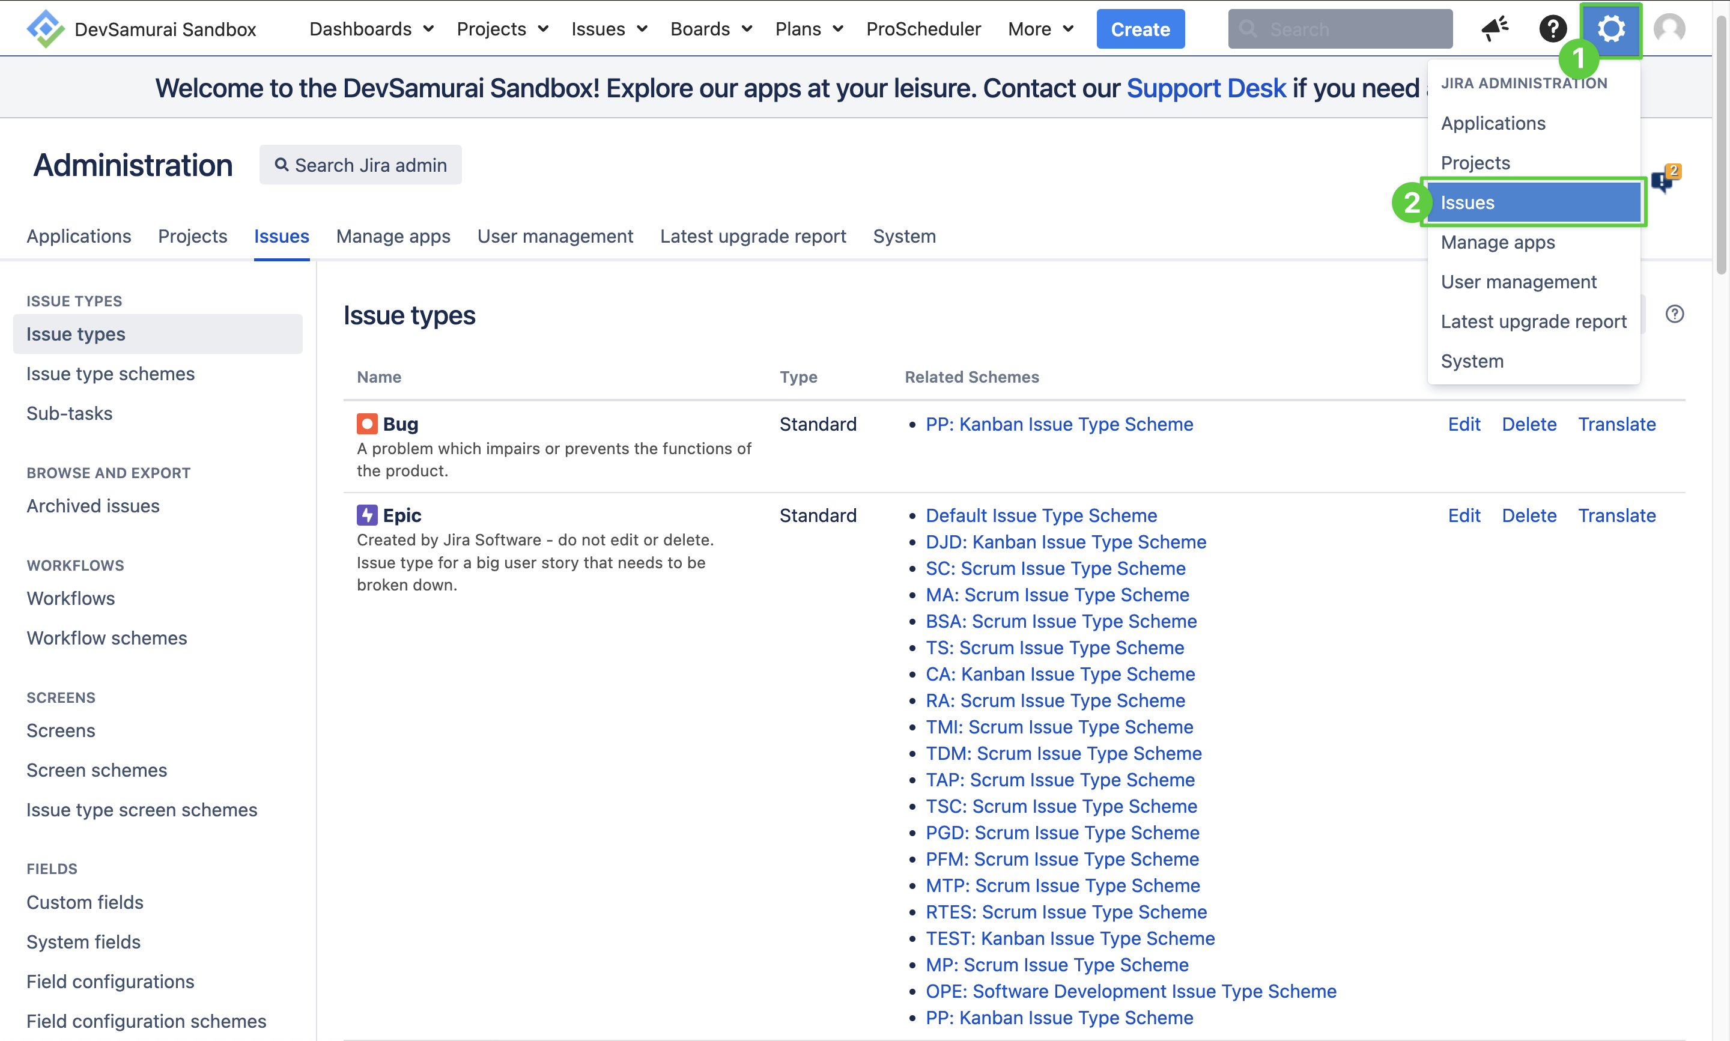Open Workflow schemes in sidebar
1730x1041 pixels.
[x=106, y=638]
